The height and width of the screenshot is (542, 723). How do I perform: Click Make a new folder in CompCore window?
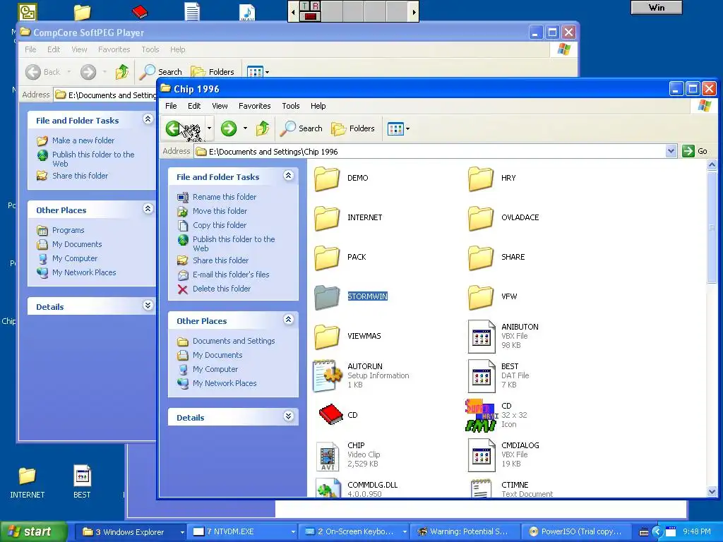83,140
